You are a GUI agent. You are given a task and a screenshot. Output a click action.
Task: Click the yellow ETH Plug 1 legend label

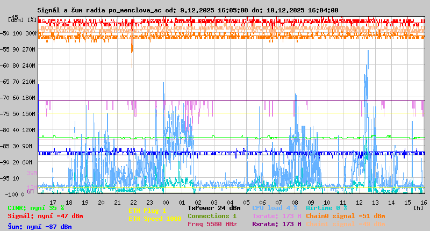[147, 211]
